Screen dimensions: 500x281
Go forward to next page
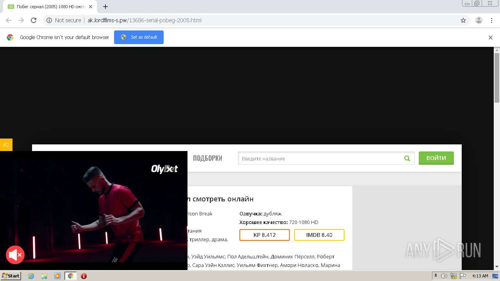tap(21, 20)
